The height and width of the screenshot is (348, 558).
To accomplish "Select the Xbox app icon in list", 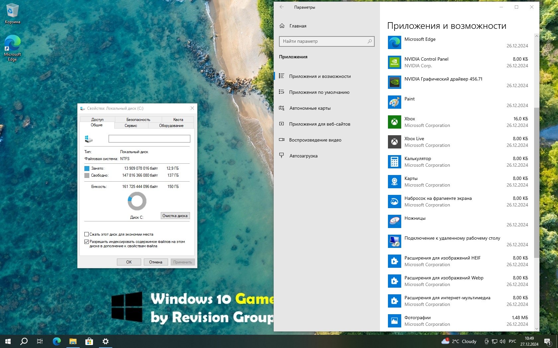I will point(394,122).
